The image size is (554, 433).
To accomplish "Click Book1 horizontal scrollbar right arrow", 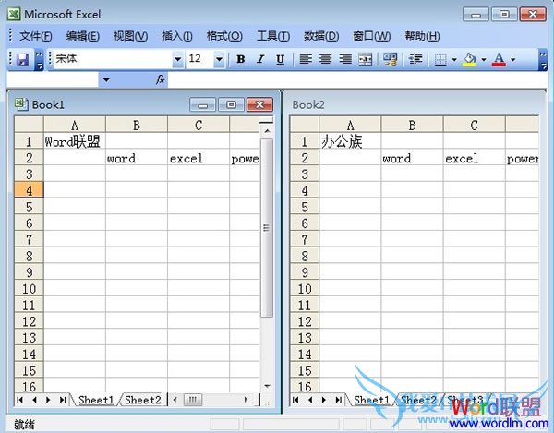I will coord(246,400).
